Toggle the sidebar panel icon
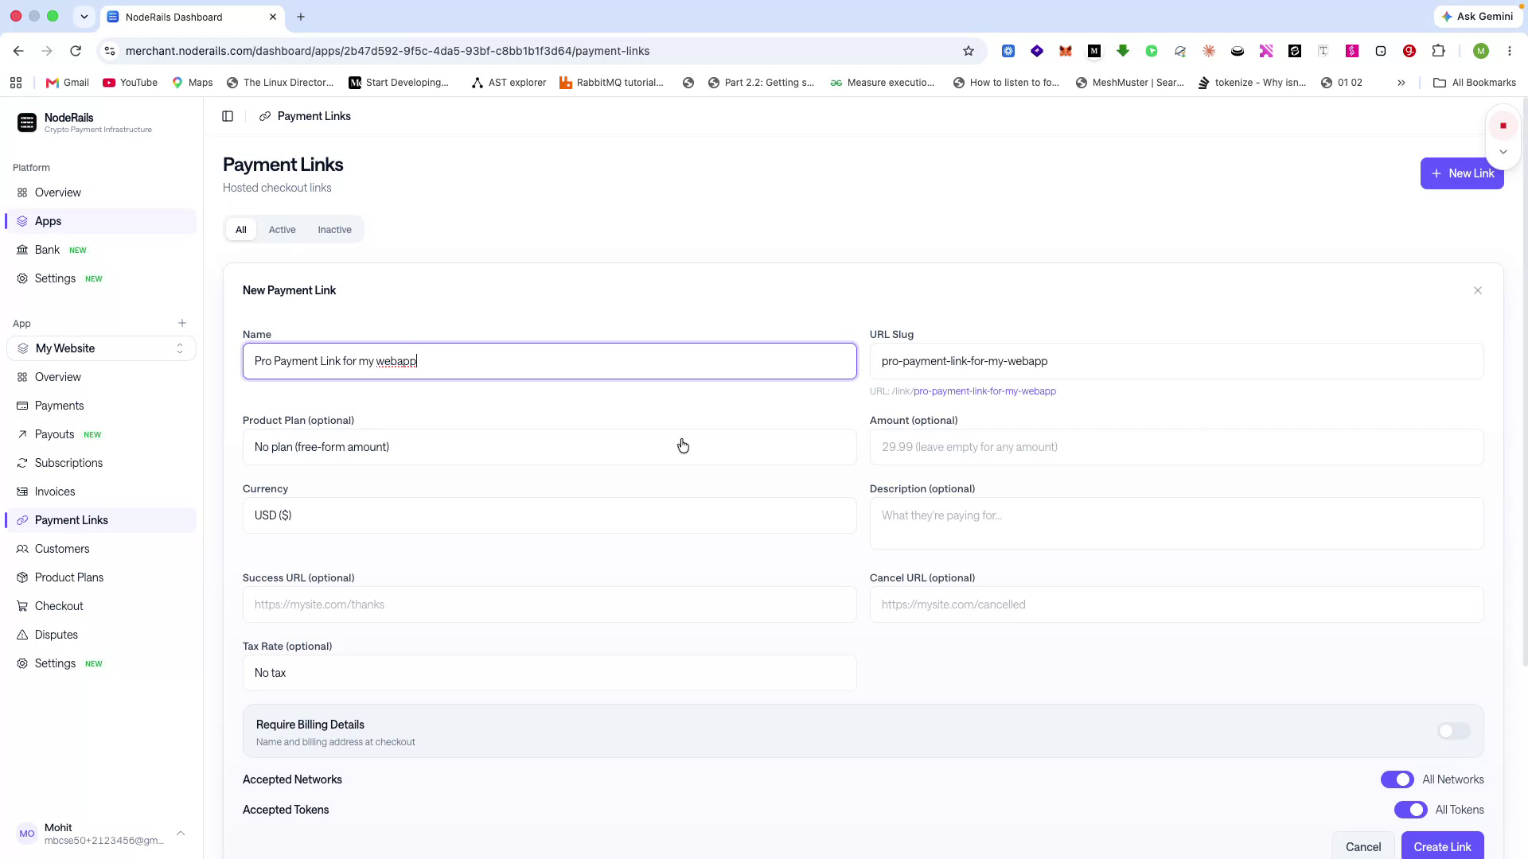The image size is (1528, 859). [x=228, y=116]
